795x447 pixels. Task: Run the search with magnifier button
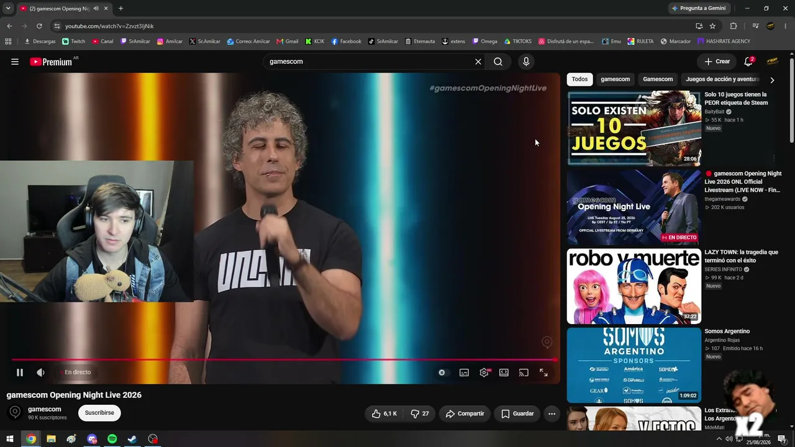coord(498,61)
